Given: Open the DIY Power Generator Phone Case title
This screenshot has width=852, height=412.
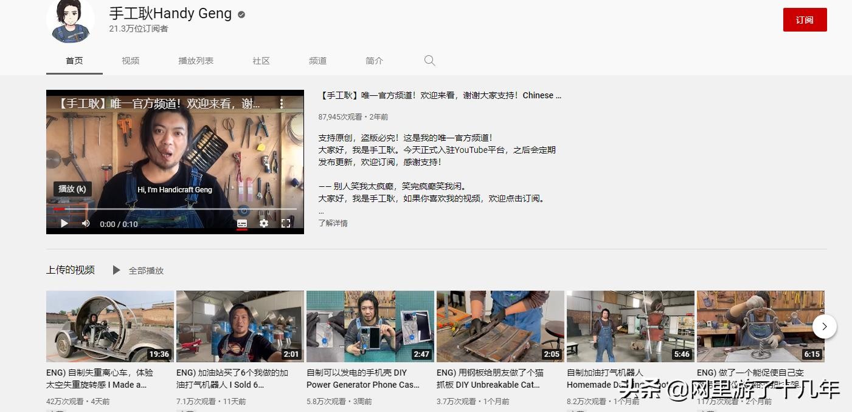Looking at the screenshot, I should (363, 379).
